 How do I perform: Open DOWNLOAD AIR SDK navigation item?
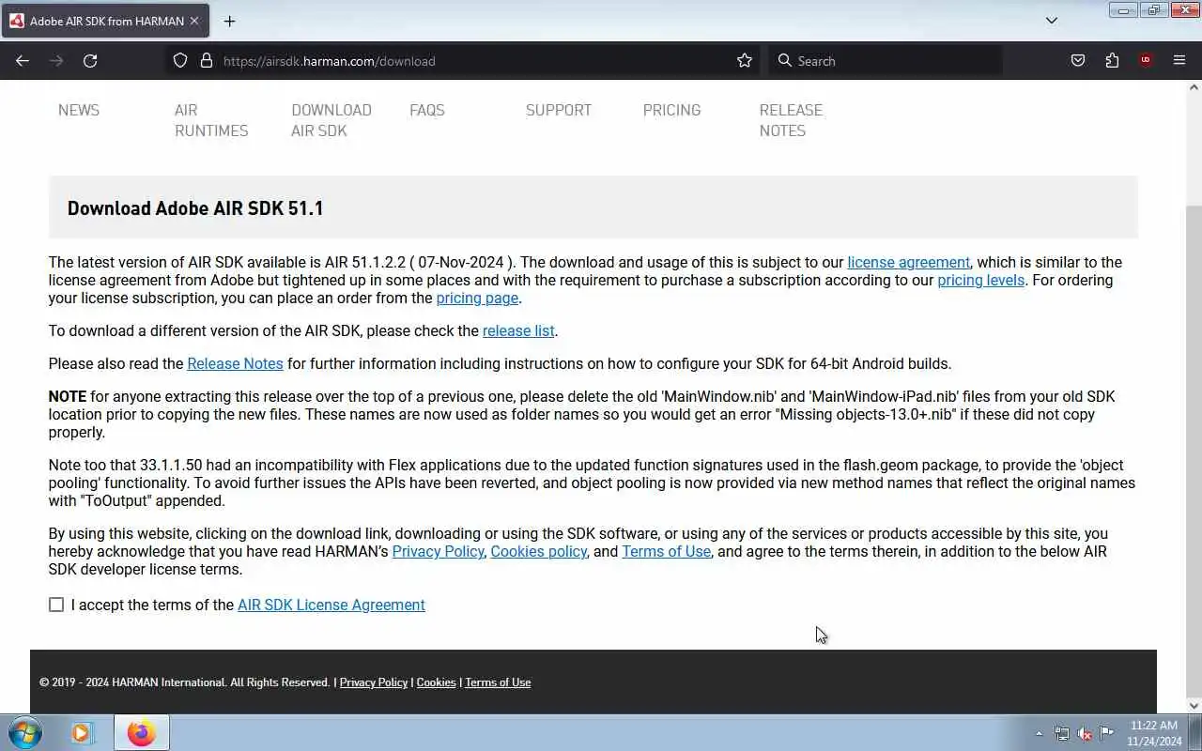[x=331, y=120]
